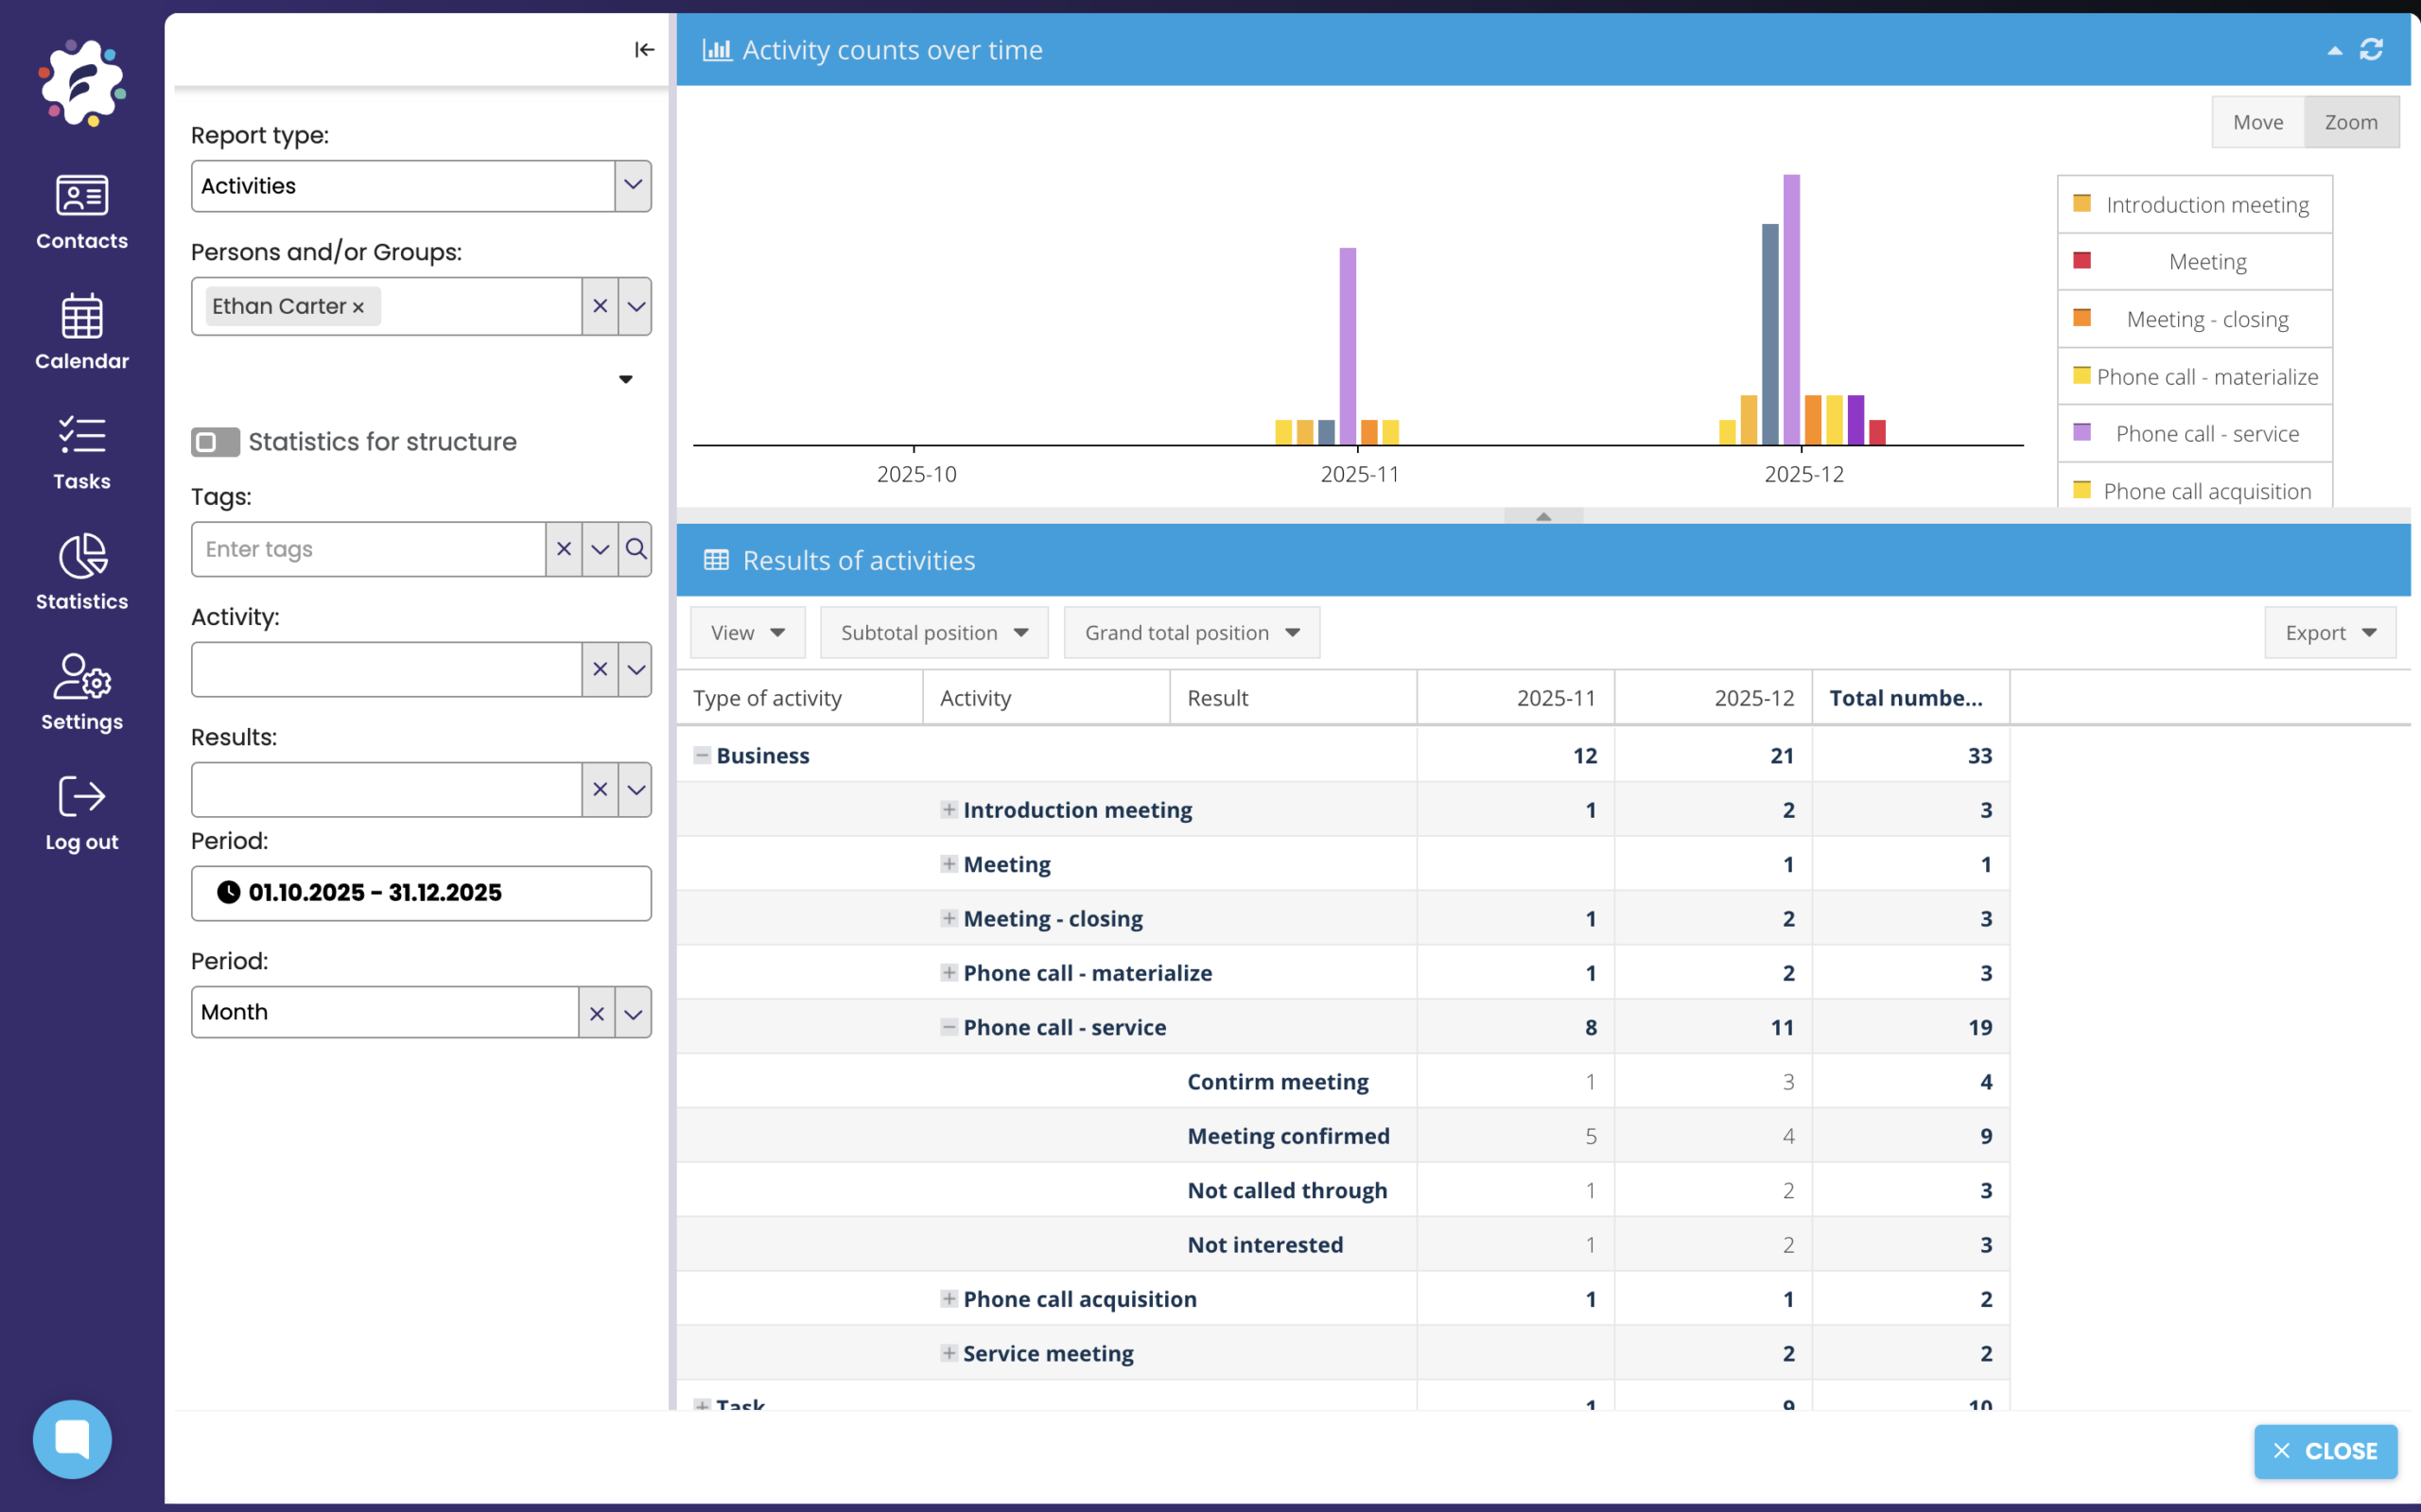This screenshot has height=1512, width=2421.
Task: Go to Tasks in sidebar
Action: pyautogui.click(x=82, y=452)
